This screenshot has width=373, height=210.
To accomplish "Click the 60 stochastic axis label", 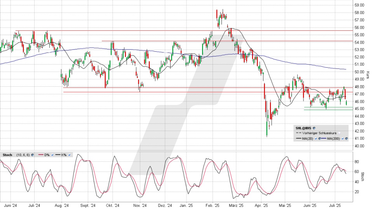I will coord(357,171).
